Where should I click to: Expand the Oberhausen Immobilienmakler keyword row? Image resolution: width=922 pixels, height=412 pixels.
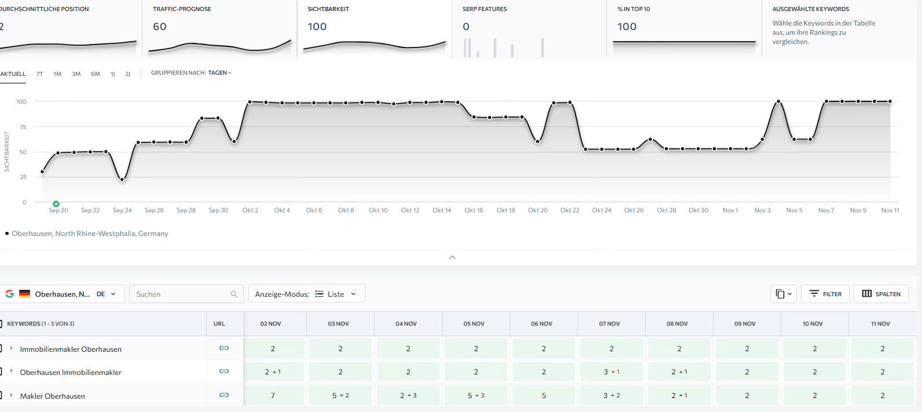[12, 371]
